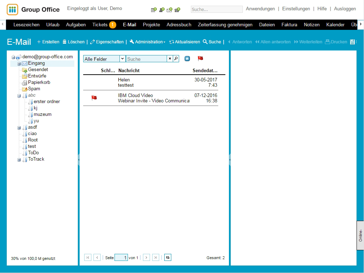
Task: Open the Adressbuch tab
Action: click(179, 25)
